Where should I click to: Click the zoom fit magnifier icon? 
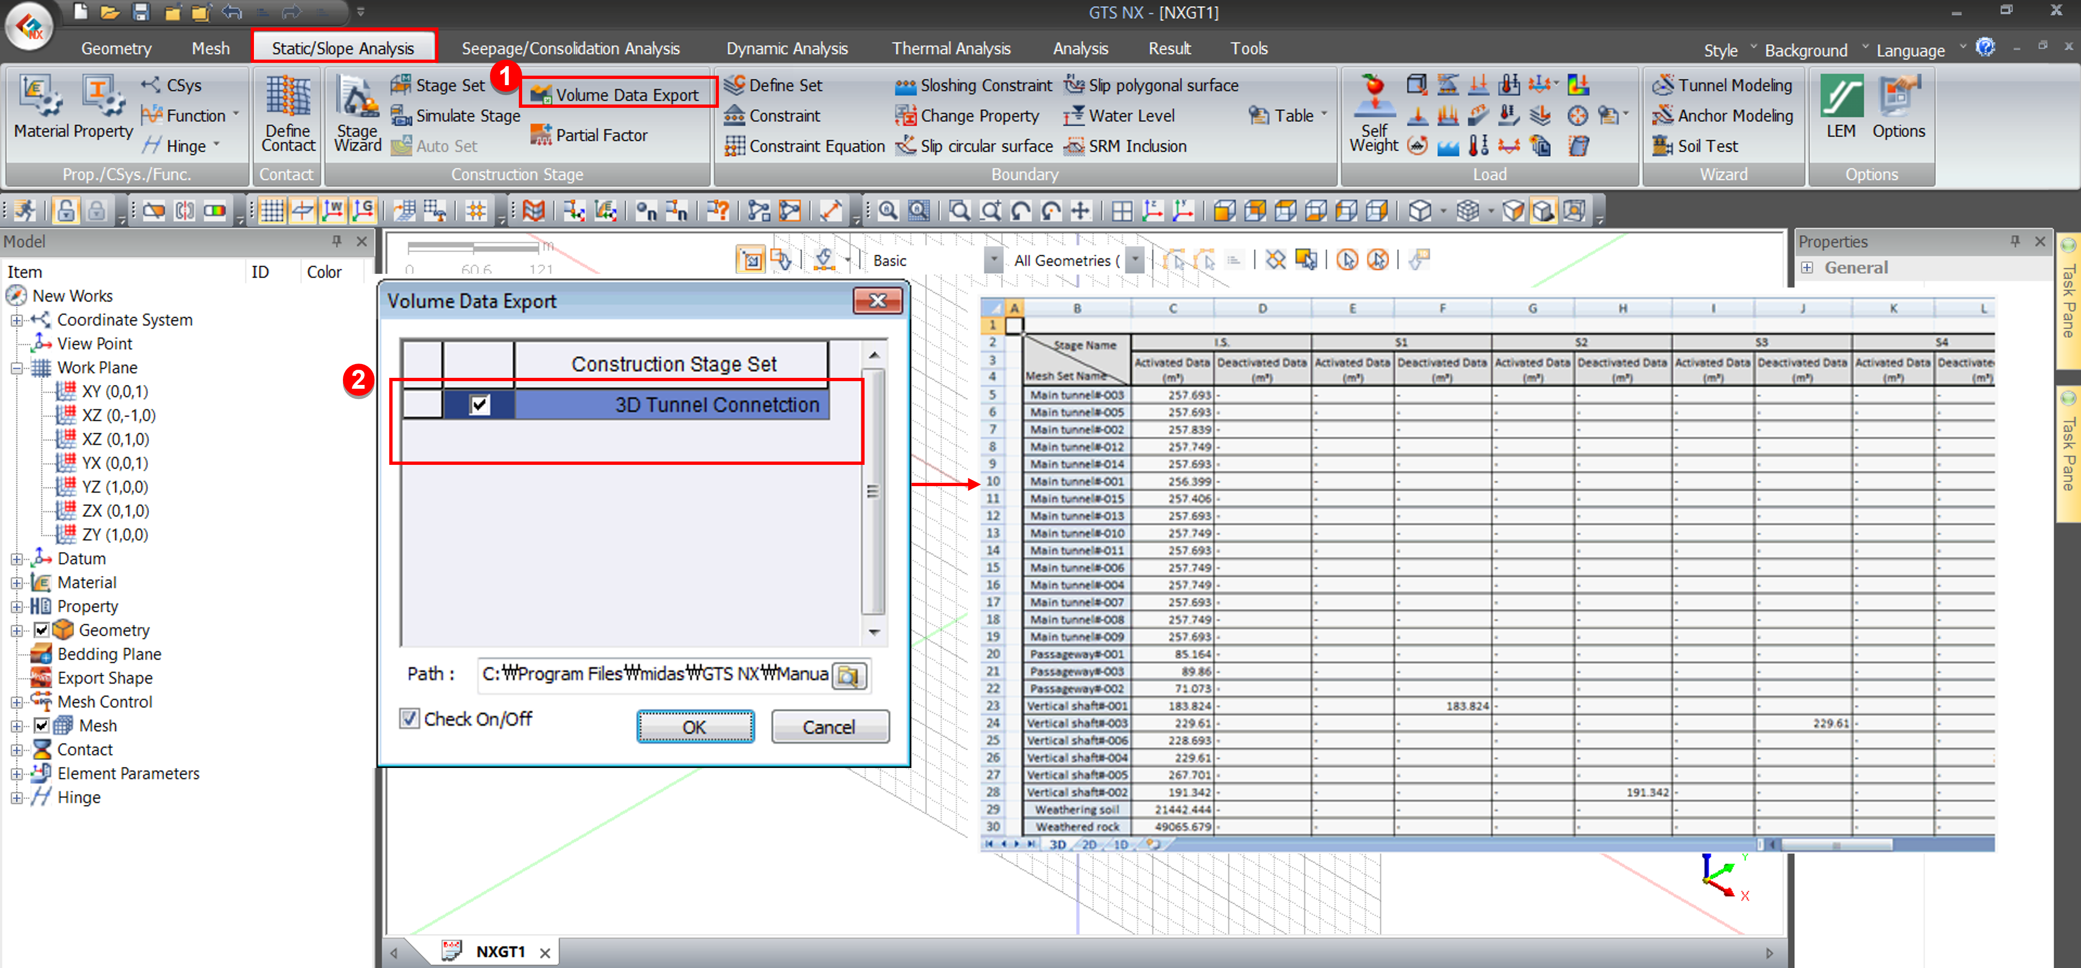[888, 211]
